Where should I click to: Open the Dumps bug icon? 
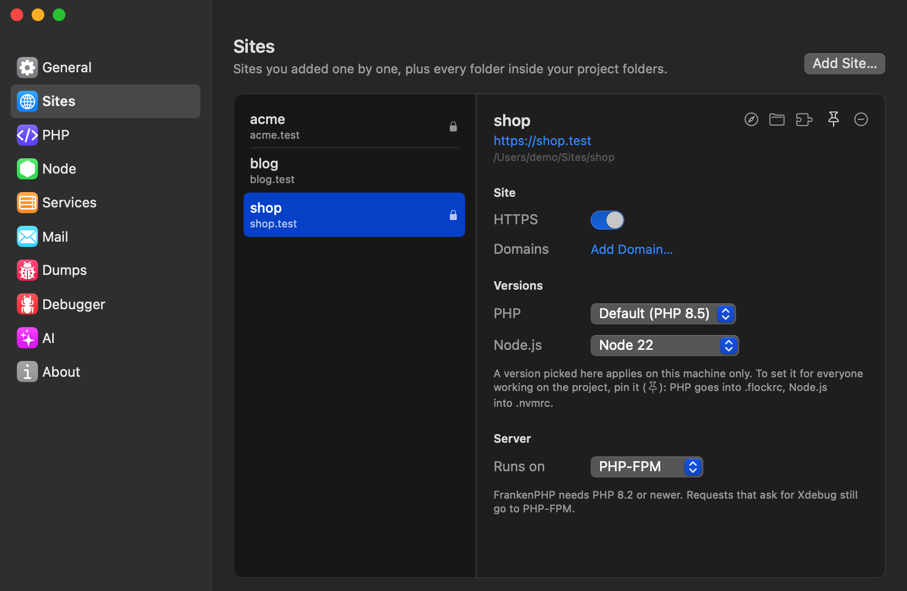27,270
